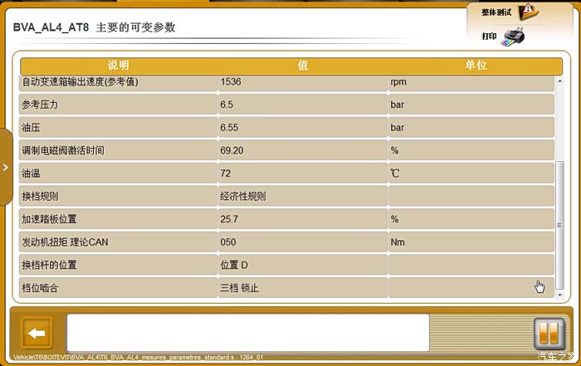Click the 油温 value 72
Screen dimensions: 581x366
click(x=226, y=173)
